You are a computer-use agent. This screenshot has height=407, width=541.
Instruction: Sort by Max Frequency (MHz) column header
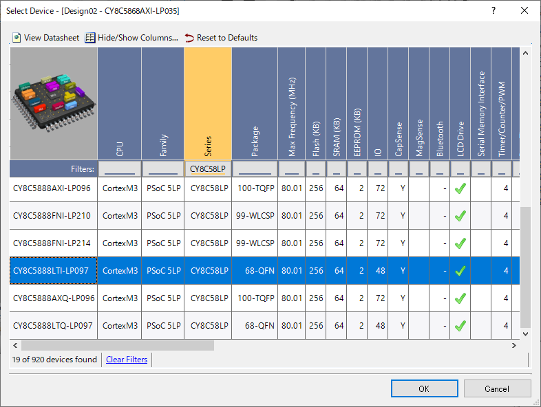pyautogui.click(x=292, y=103)
